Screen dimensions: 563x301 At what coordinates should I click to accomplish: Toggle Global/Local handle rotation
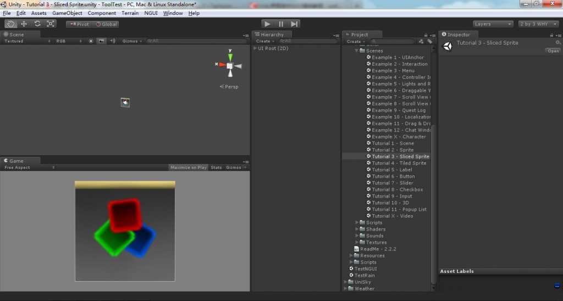click(x=106, y=24)
